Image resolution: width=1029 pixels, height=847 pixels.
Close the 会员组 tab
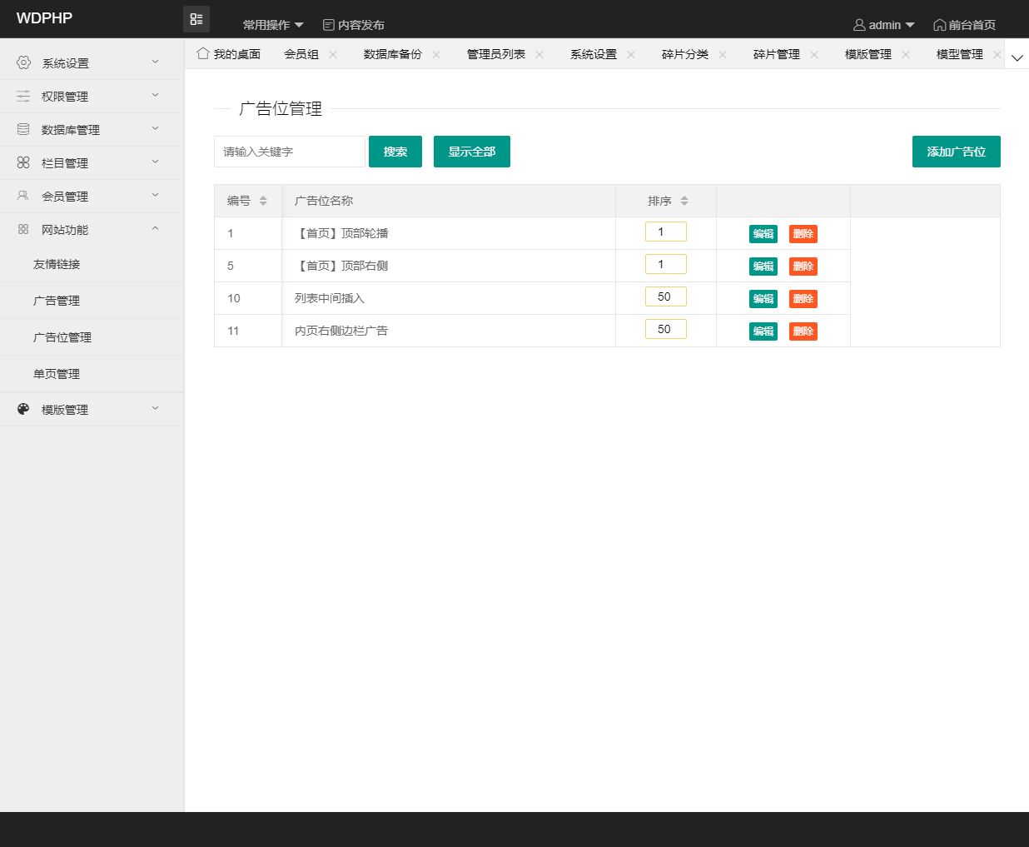[333, 54]
